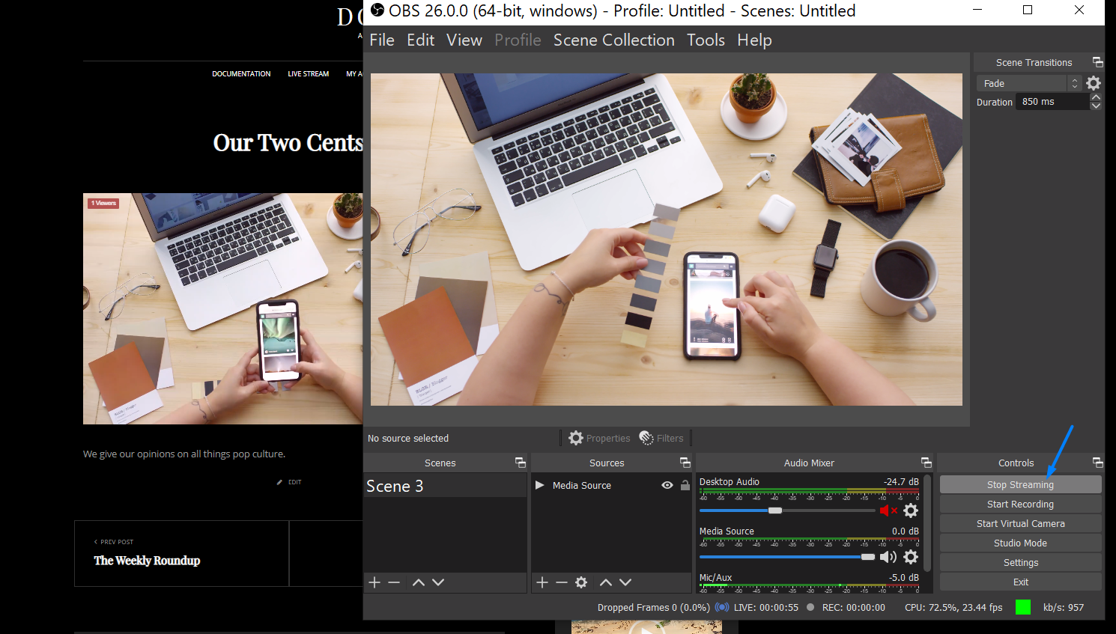Click the Properties gear icon button

click(x=576, y=438)
